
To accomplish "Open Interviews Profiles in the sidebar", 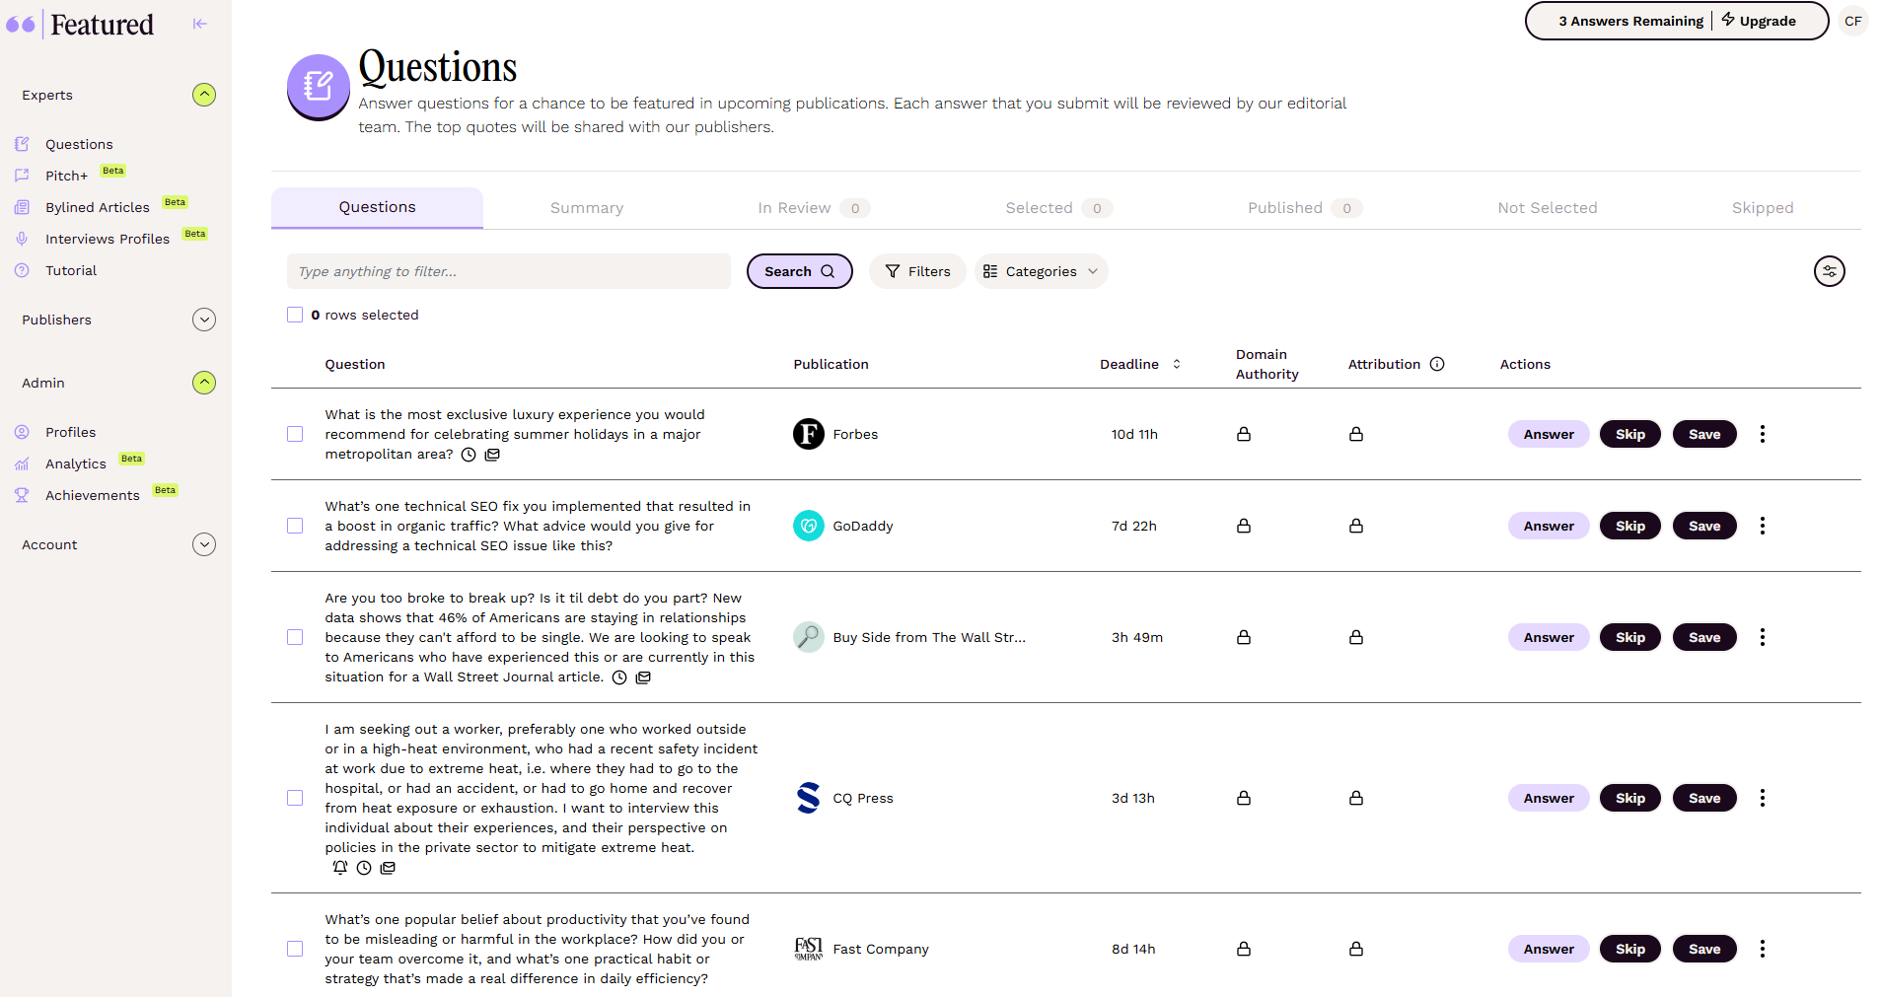I will click(x=108, y=239).
